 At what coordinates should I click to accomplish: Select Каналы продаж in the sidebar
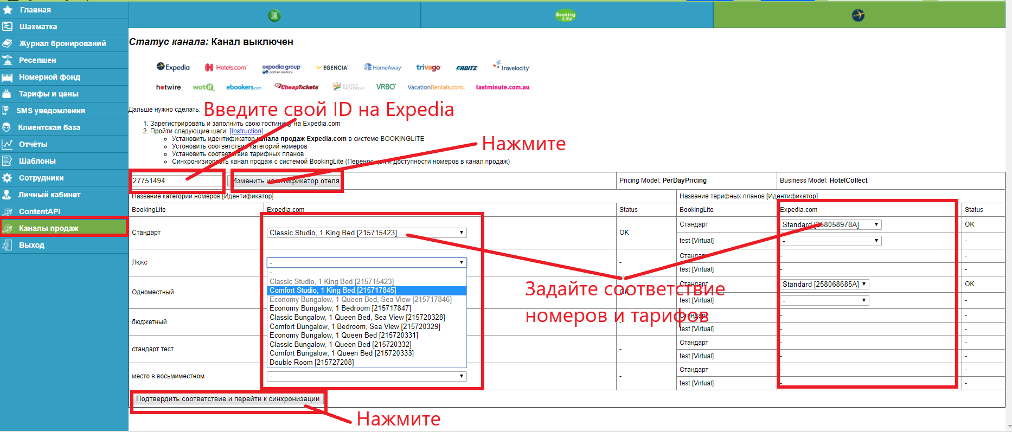[64, 228]
